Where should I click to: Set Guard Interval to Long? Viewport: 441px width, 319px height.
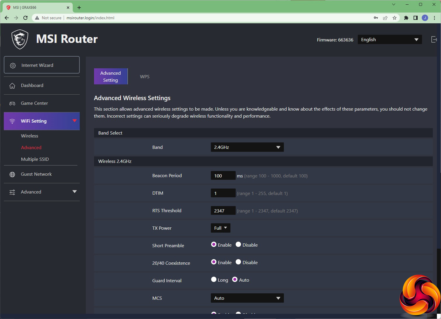click(214, 280)
